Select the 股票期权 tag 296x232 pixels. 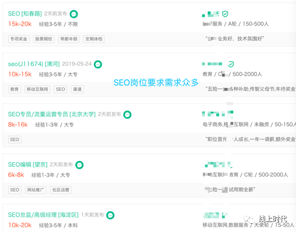coord(44,39)
